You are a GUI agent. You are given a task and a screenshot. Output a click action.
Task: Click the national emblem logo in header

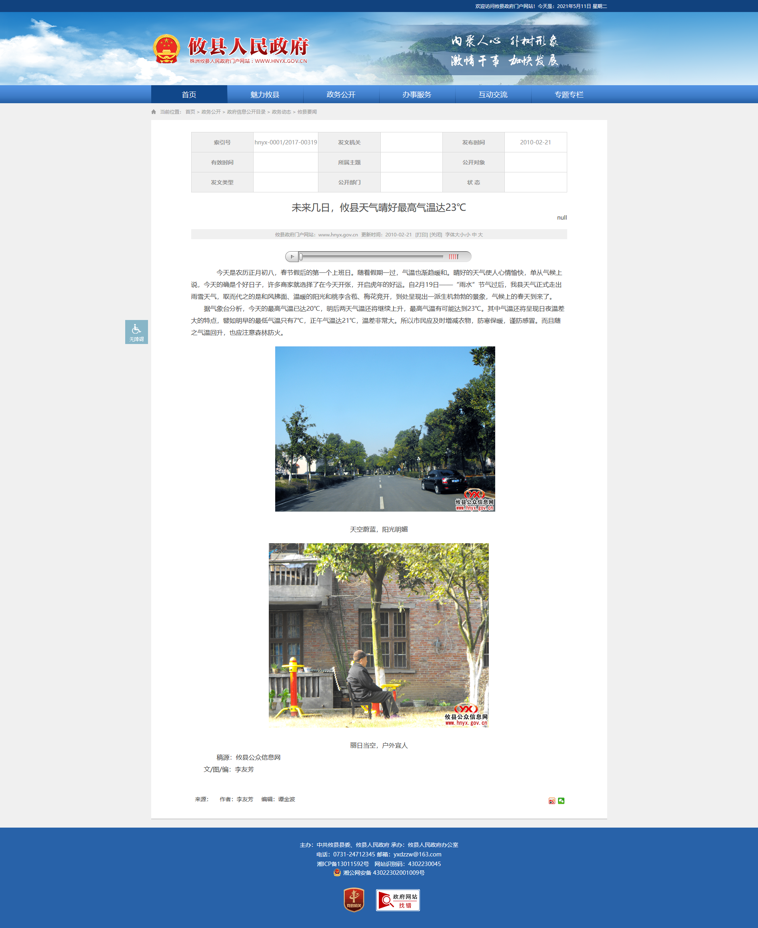coord(166,49)
